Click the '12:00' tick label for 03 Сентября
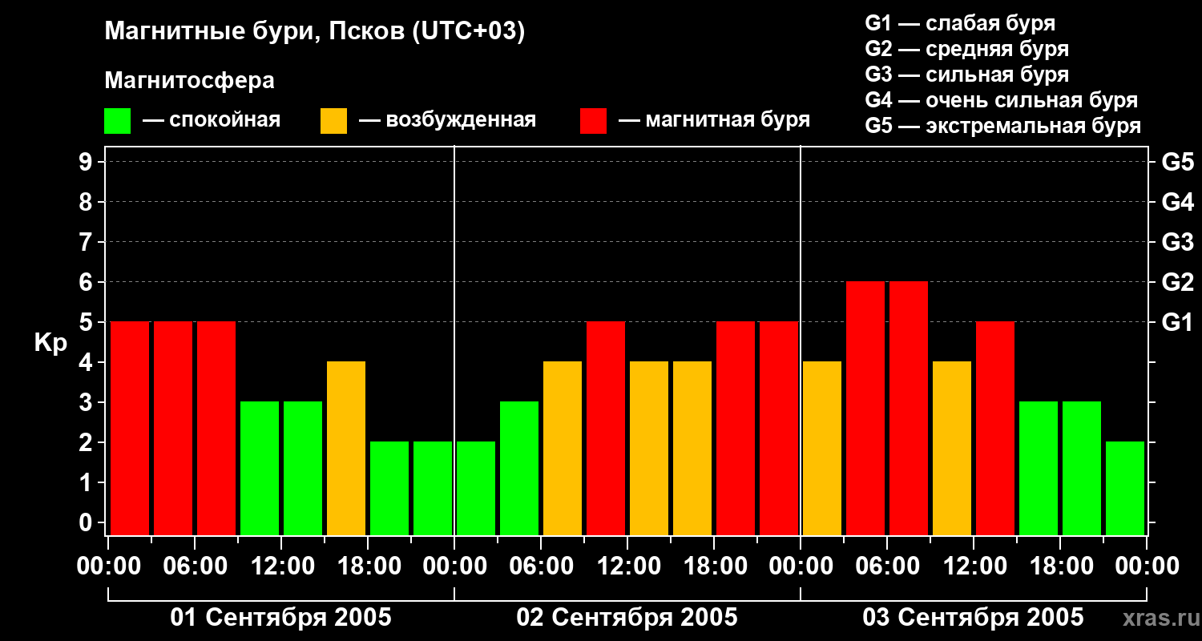This screenshot has height=641, width=1202. [974, 566]
